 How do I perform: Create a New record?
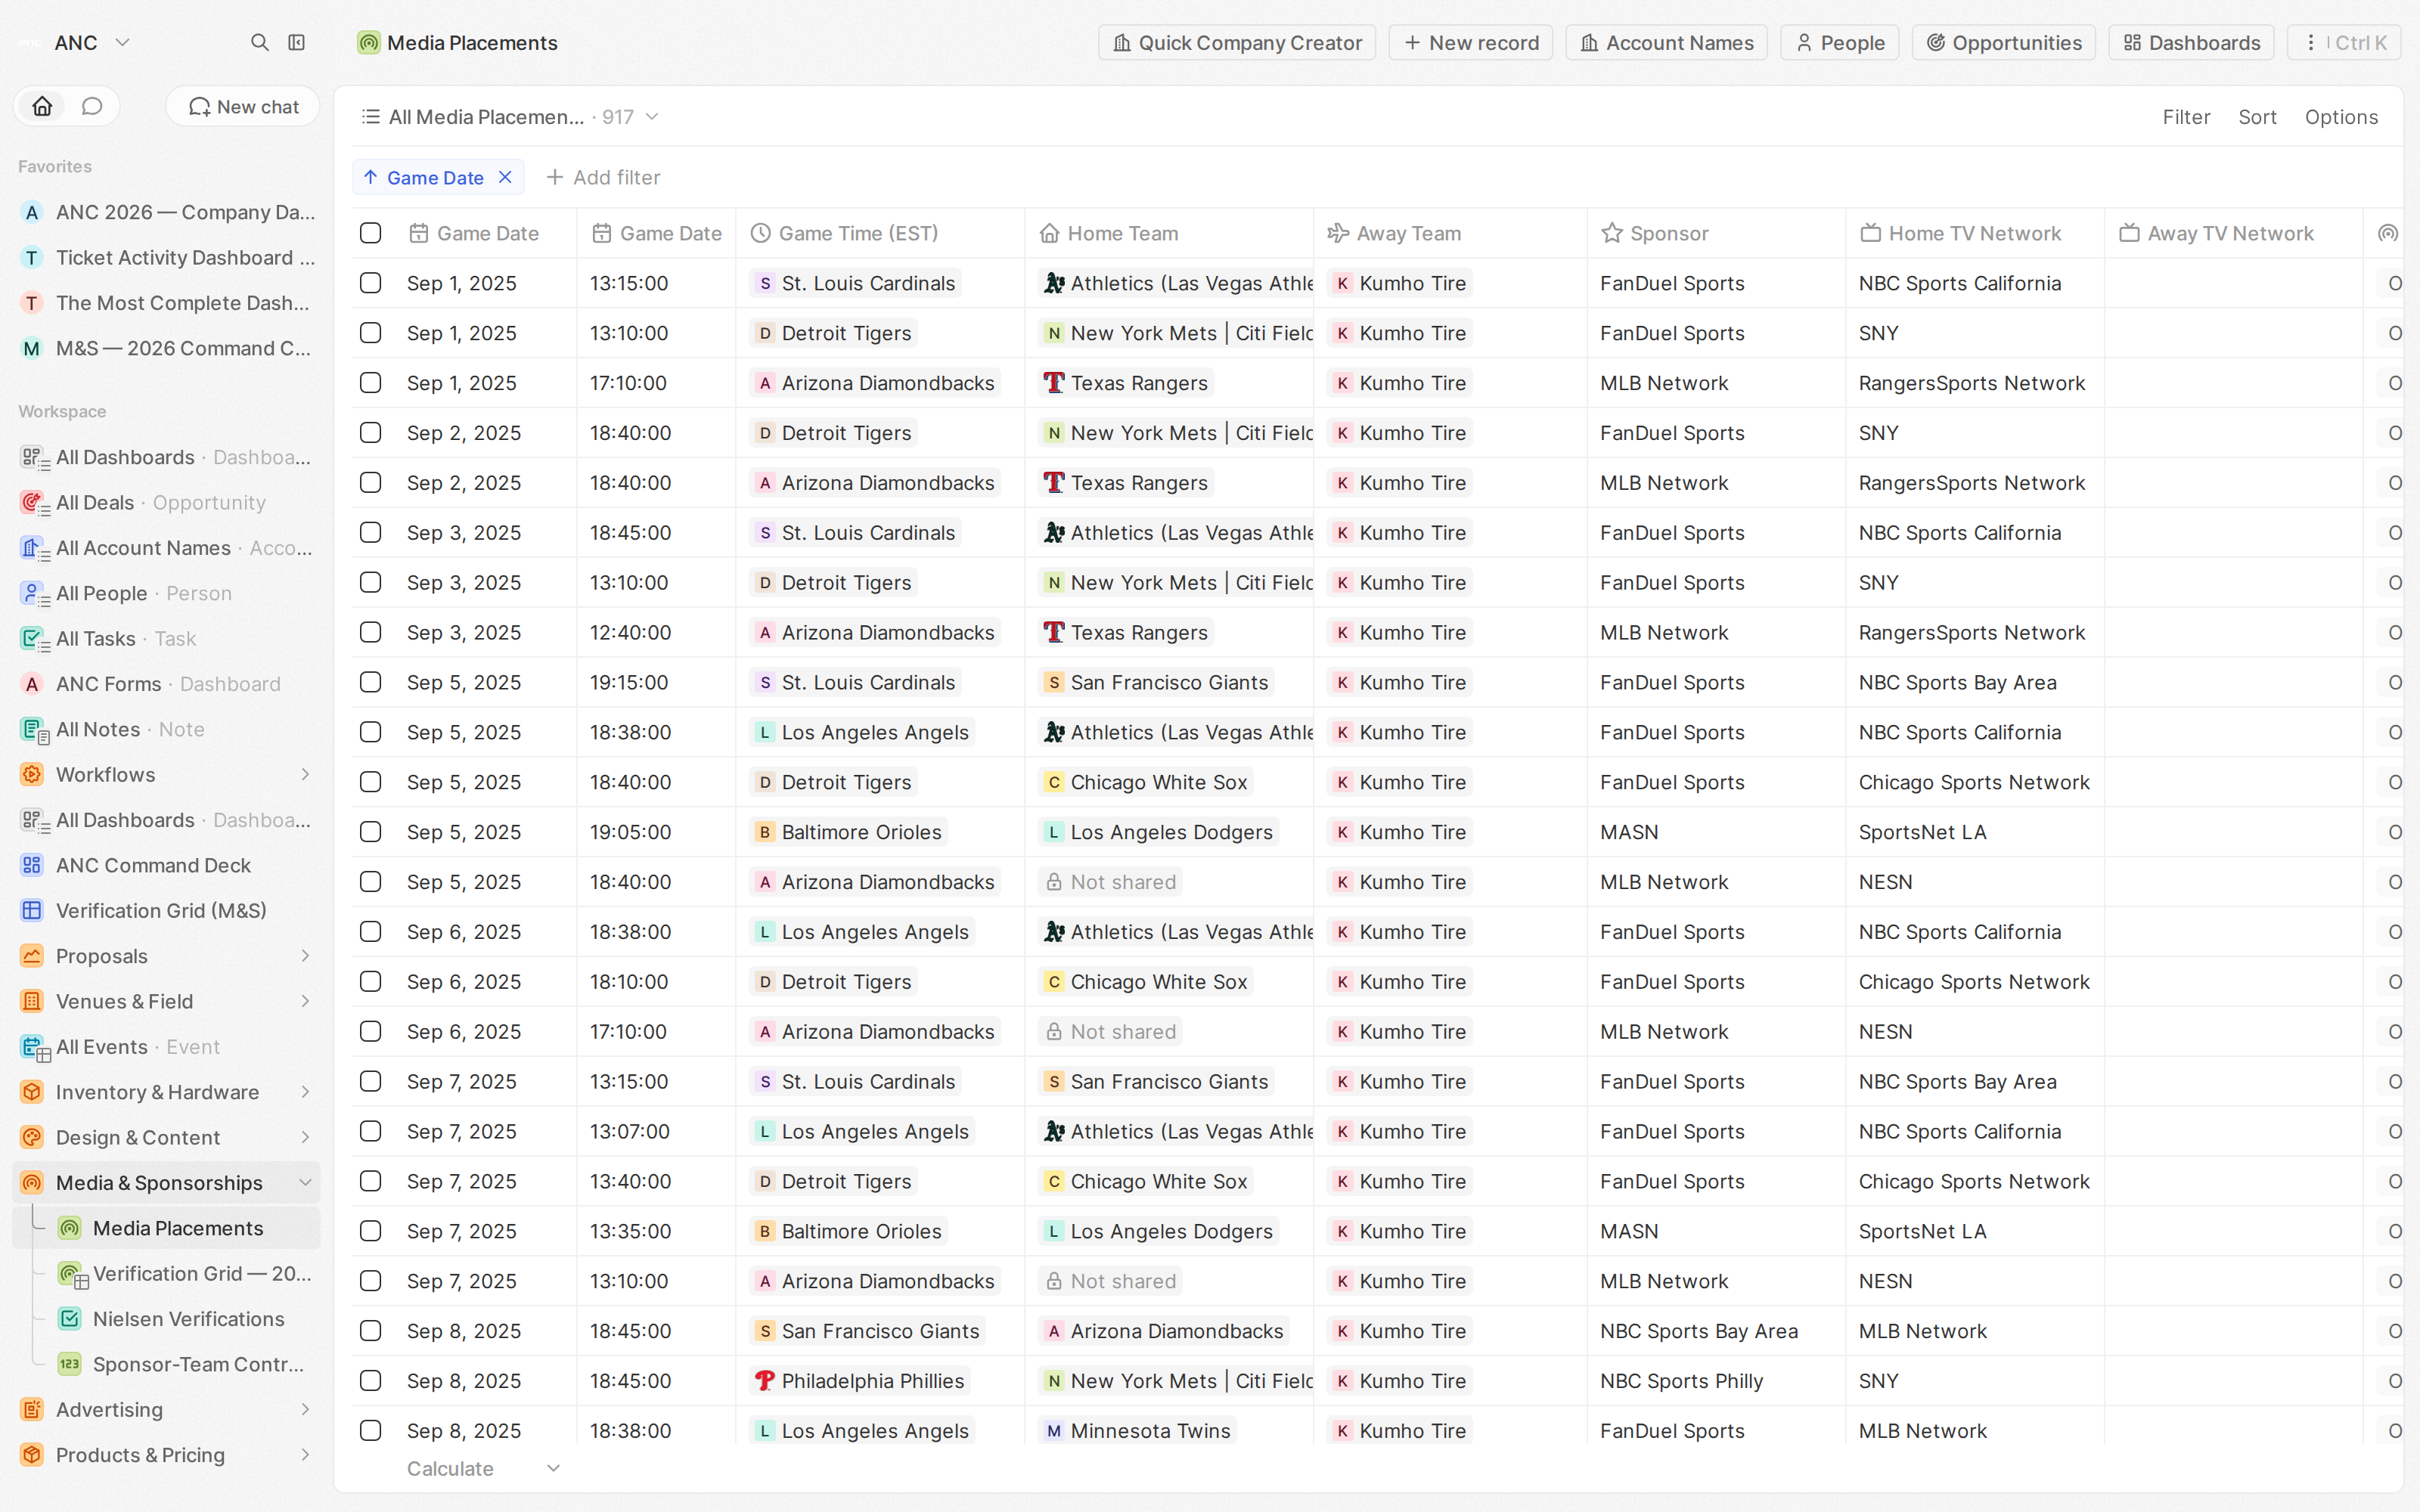click(1470, 42)
